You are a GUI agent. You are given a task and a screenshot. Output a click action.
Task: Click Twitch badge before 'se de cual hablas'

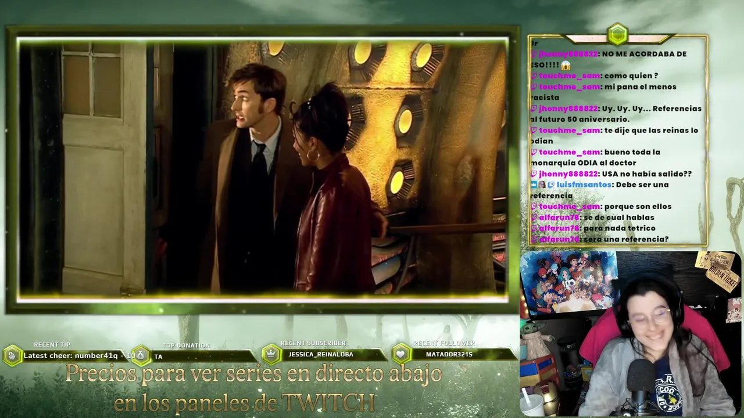pos(534,218)
